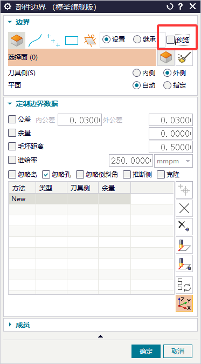Click the collapse dialog arrow above the buttons
This screenshot has width=201, height=364.
100,336
